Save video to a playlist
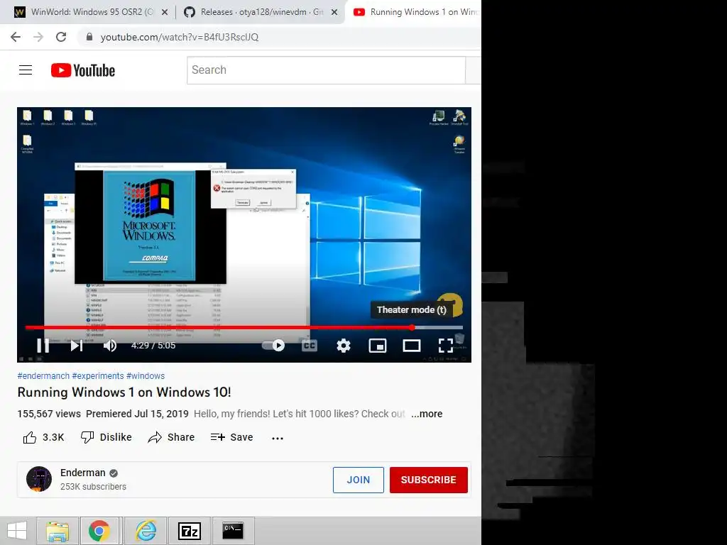The width and height of the screenshot is (727, 545). click(x=232, y=437)
